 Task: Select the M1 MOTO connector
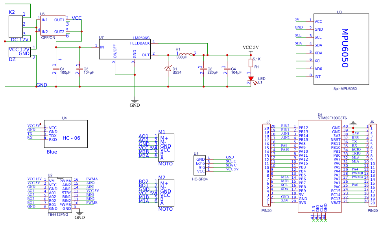166,148
